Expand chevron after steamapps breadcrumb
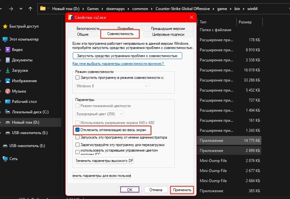290x199 pixels. (129, 9)
